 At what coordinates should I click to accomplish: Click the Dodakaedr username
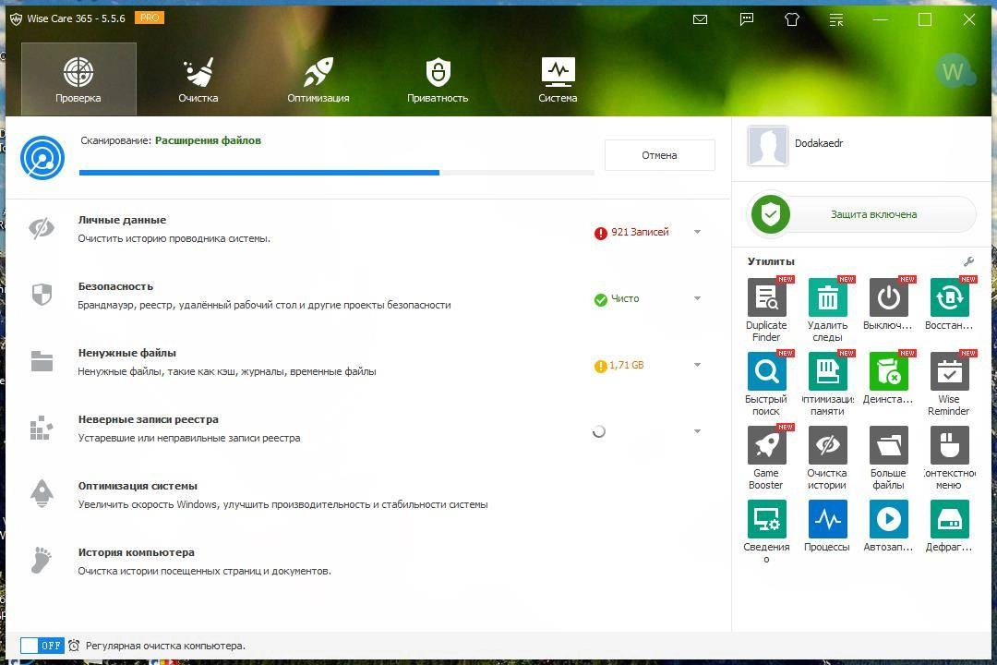pyautogui.click(x=819, y=143)
